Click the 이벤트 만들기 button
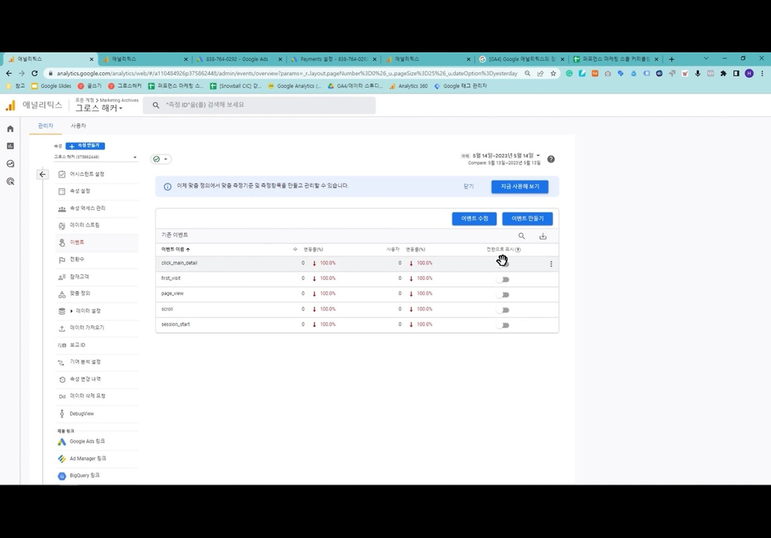The width and height of the screenshot is (771, 538). [x=528, y=218]
